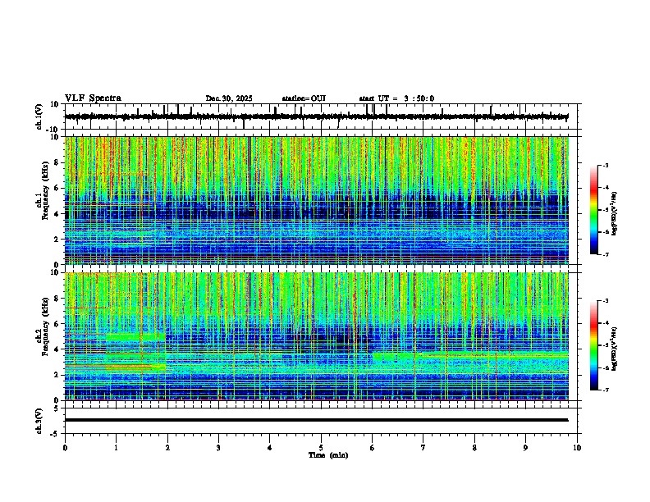
Task: Click the 6 kHz tick label on ch.2 spectrogram
Action: point(57,324)
